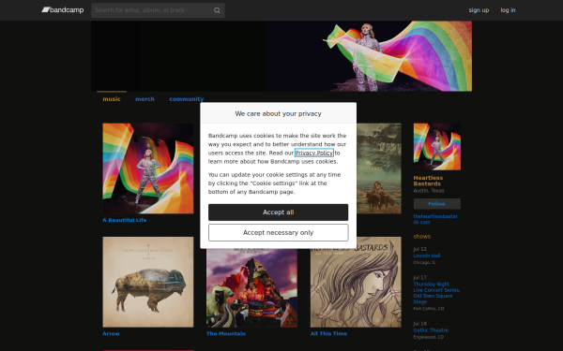
Task: Click the Follow button
Action: (x=437, y=204)
